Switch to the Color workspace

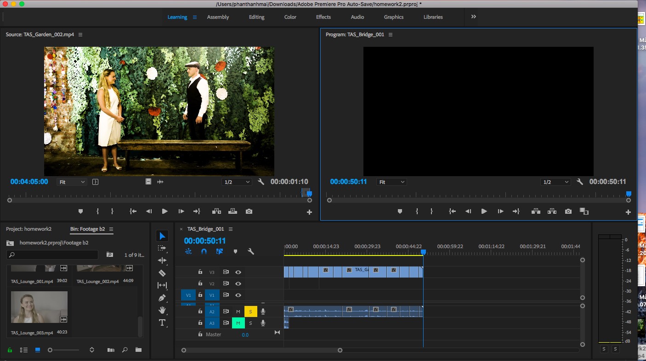[290, 17]
